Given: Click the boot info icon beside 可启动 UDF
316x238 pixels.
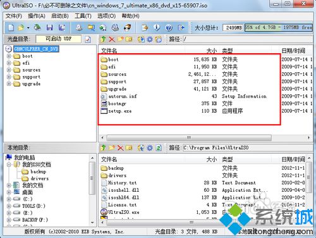Looking at the screenshot, I should click(88, 39).
